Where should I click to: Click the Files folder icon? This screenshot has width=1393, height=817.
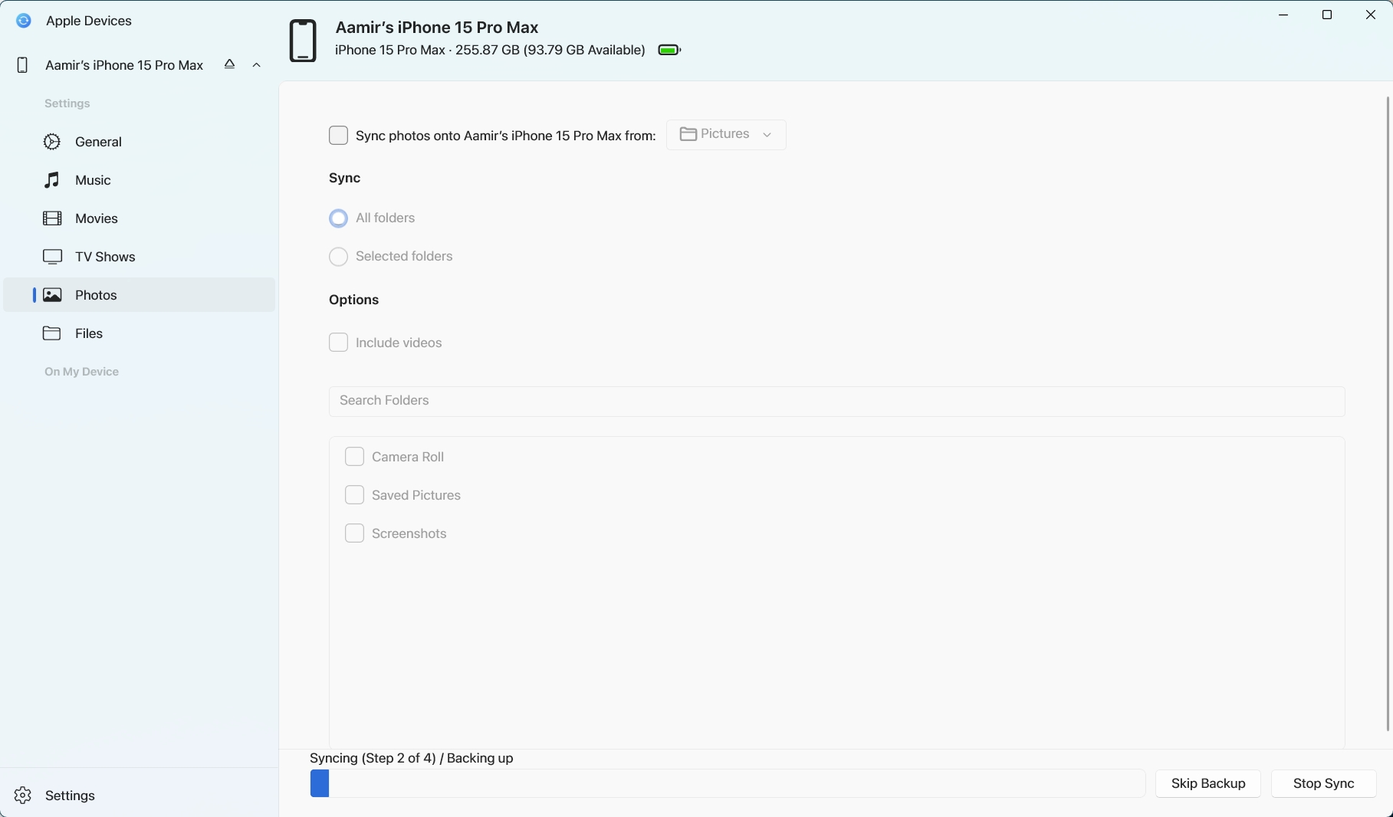coord(52,333)
